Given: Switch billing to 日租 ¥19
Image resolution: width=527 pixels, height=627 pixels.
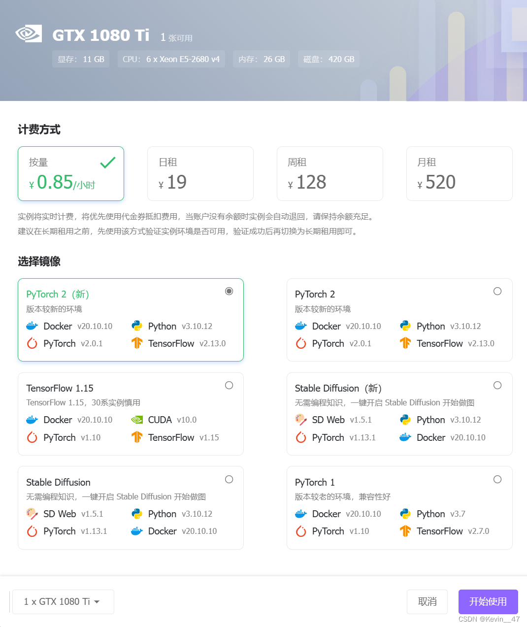Looking at the screenshot, I should click(x=200, y=173).
